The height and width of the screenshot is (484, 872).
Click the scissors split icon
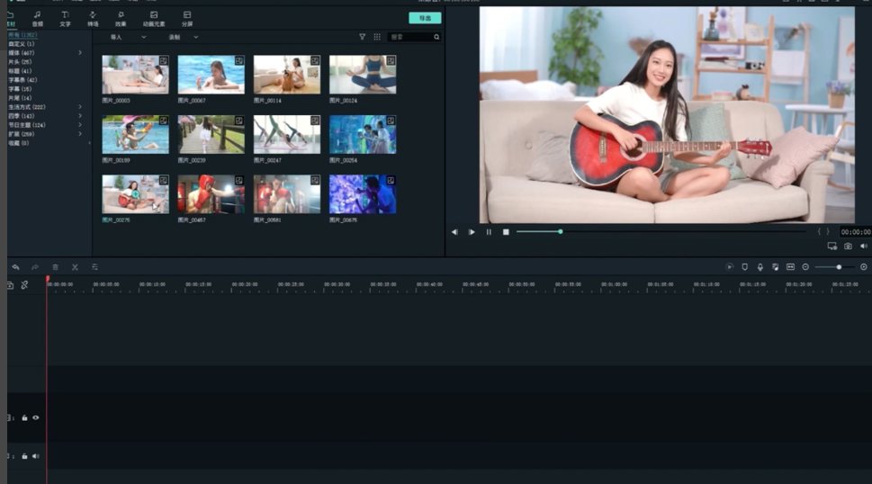(x=75, y=267)
